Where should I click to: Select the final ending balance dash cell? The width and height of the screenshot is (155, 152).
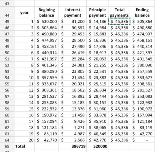click(142, 140)
